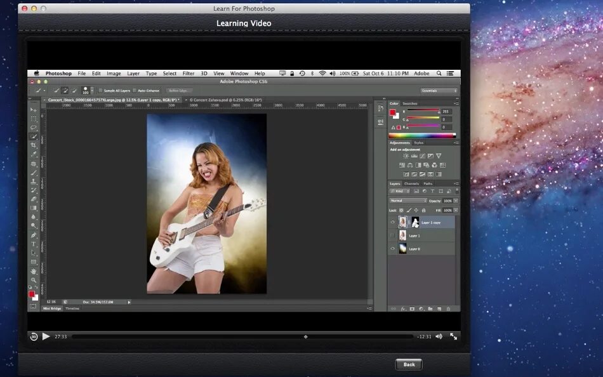The image size is (603, 377).
Task: Enable the Sample All Layers checkbox
Action: pos(100,90)
